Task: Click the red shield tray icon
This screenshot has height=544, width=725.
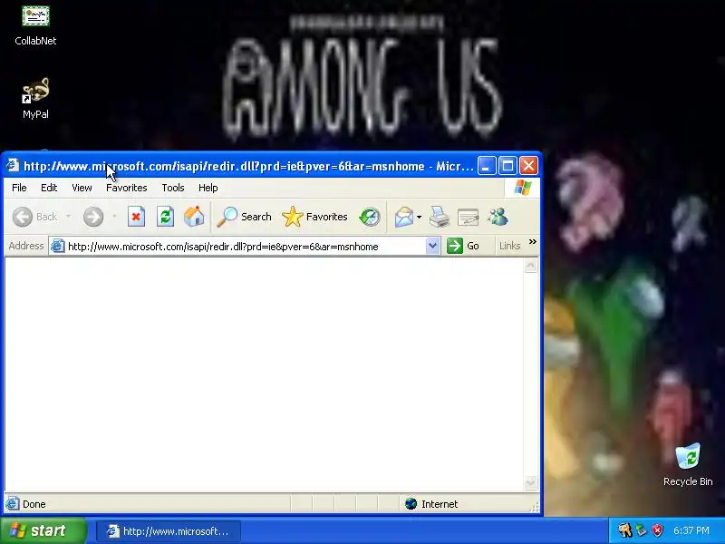Action: click(x=657, y=530)
